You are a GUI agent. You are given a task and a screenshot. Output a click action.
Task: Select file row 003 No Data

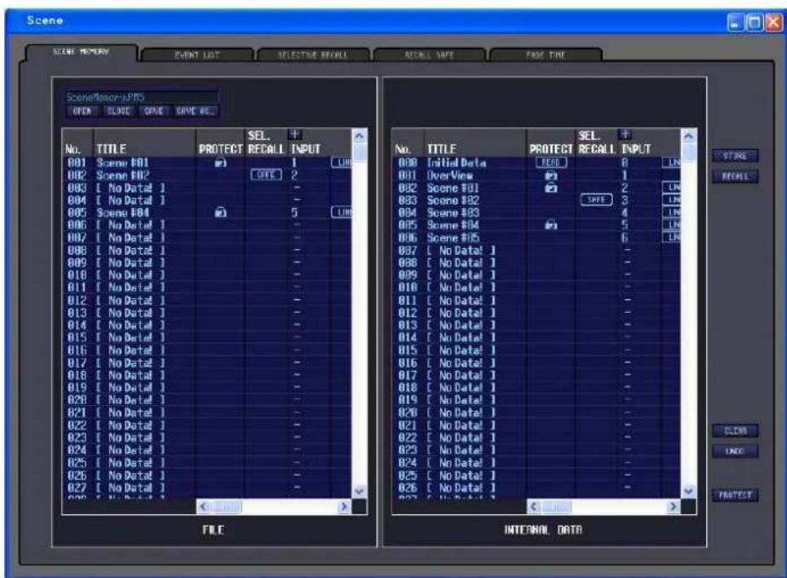pos(207,188)
